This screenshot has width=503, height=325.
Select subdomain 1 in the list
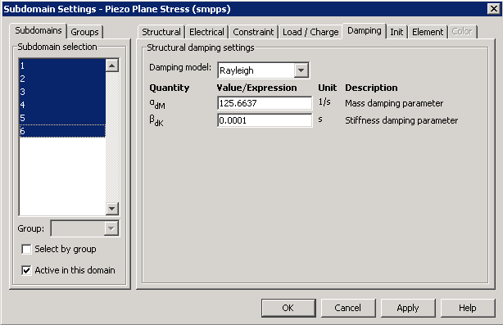[x=62, y=65]
